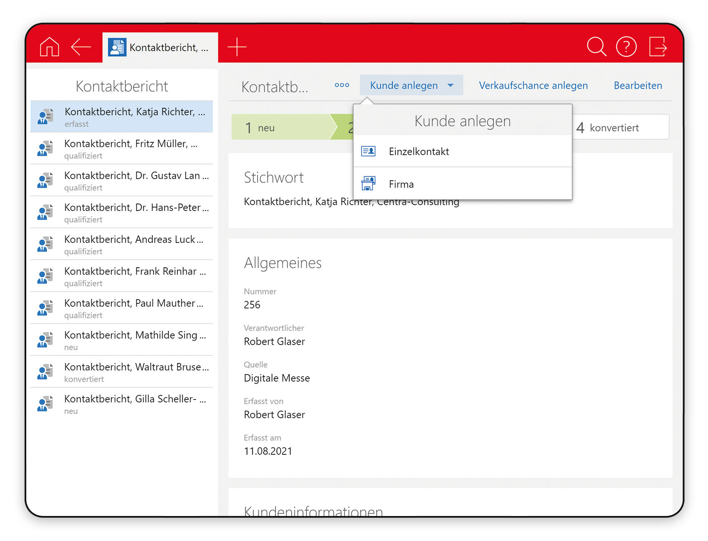Choose Einzelkontakt from the Kunde anlegen menu
Screen dimensions: 708x541
coord(419,151)
